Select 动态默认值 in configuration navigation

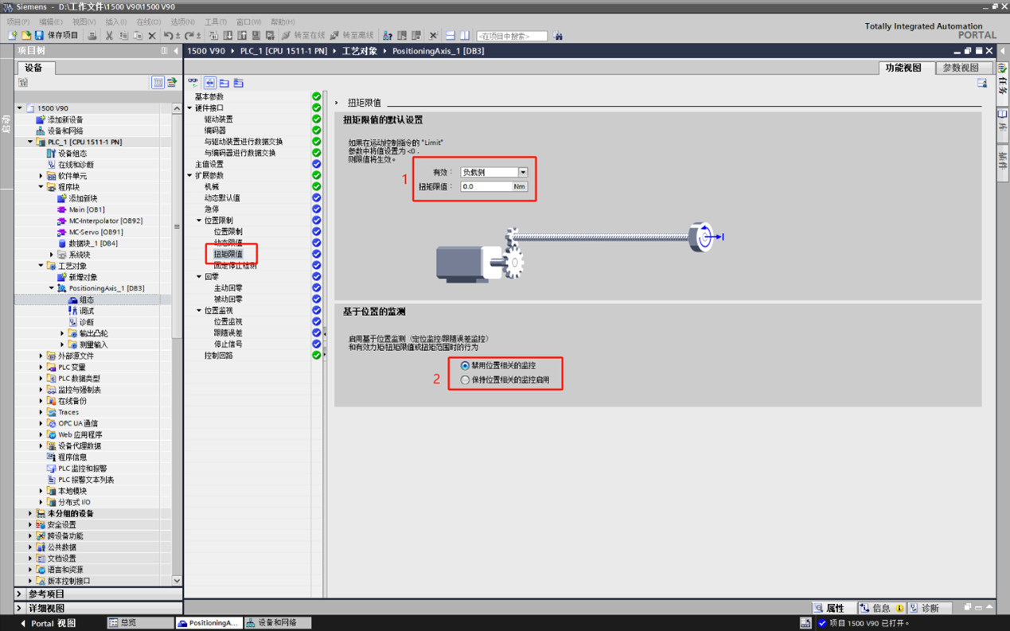222,198
